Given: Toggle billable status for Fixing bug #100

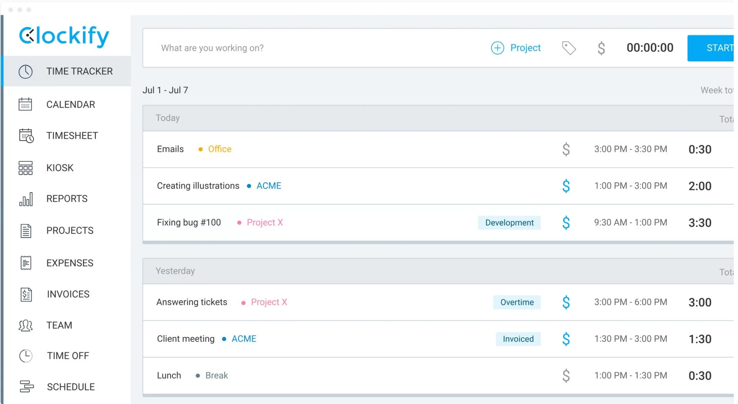Looking at the screenshot, I should pos(566,223).
